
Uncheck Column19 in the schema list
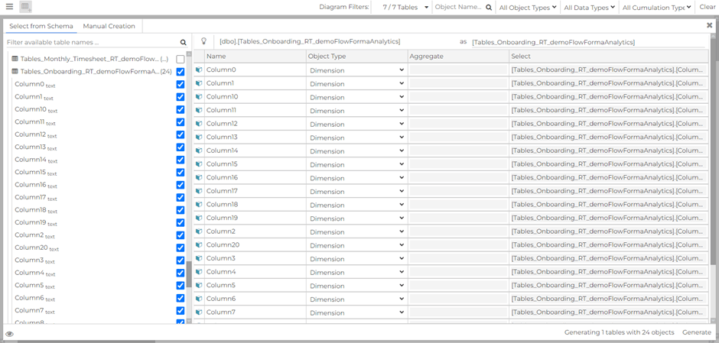click(x=181, y=222)
